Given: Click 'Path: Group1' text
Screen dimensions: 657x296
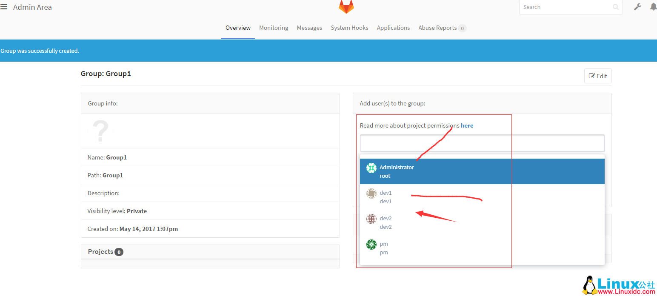Looking at the screenshot, I should [x=105, y=175].
